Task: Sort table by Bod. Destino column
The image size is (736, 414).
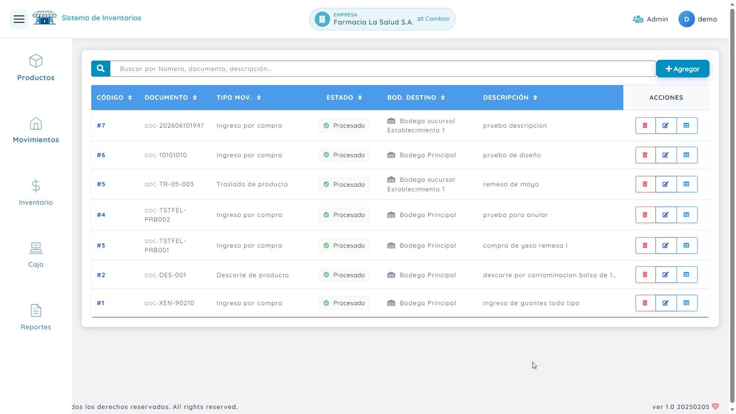Action: [416, 98]
